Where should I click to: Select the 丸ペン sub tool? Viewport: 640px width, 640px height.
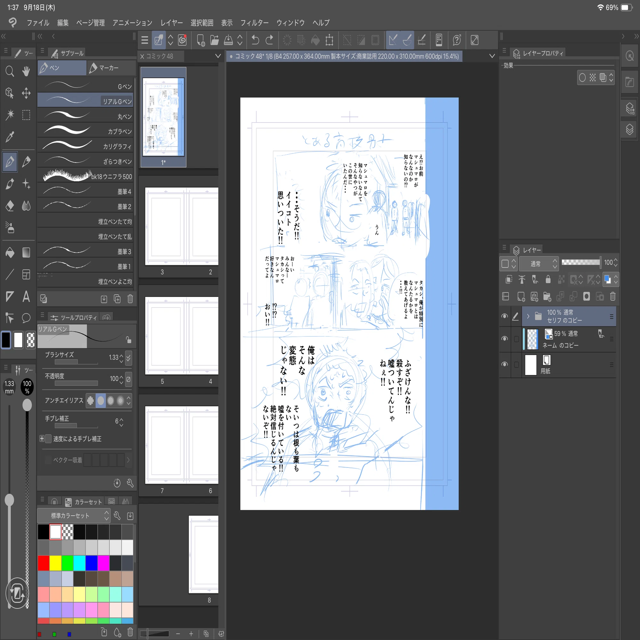pyautogui.click(x=85, y=116)
